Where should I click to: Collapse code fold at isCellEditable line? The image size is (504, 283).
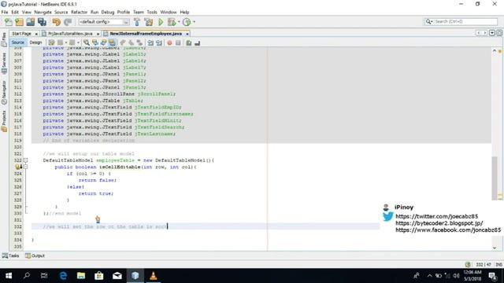pos(26,167)
